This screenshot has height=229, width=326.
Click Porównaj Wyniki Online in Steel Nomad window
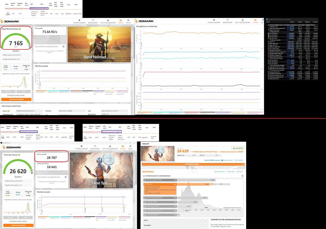pyautogui.click(x=16, y=95)
